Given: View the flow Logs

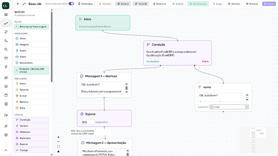Looking at the screenshot, I should (217, 4).
